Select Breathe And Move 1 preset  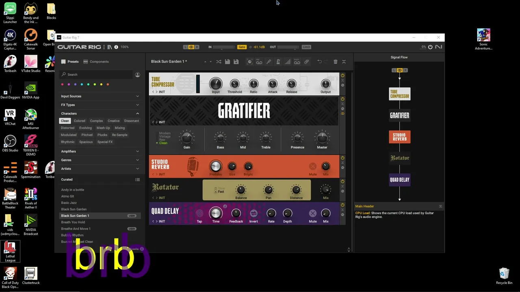coord(100,229)
